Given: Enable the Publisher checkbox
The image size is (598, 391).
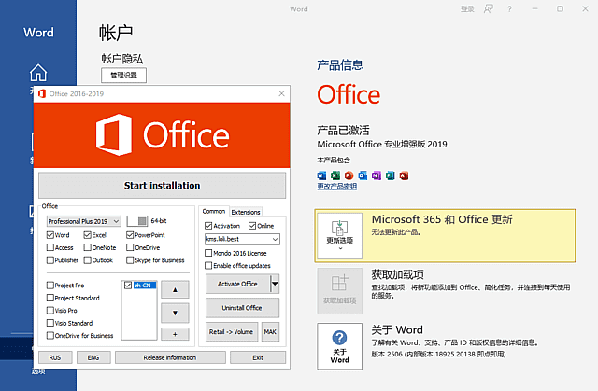Looking at the screenshot, I should [50, 260].
